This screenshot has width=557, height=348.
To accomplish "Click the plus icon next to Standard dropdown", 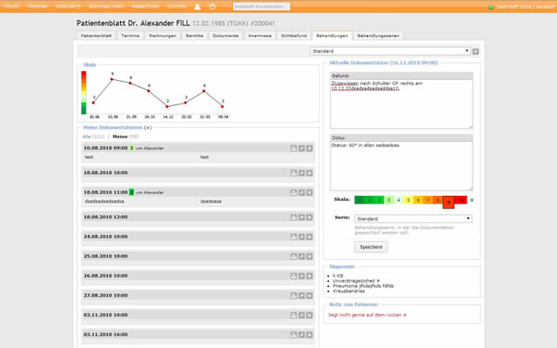I will click(476, 51).
